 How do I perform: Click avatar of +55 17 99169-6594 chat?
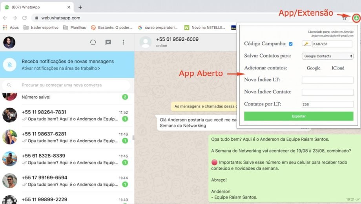click(10, 181)
